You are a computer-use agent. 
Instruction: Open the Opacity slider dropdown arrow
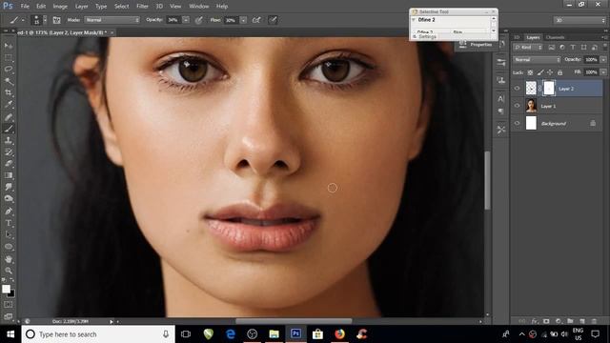click(x=186, y=20)
